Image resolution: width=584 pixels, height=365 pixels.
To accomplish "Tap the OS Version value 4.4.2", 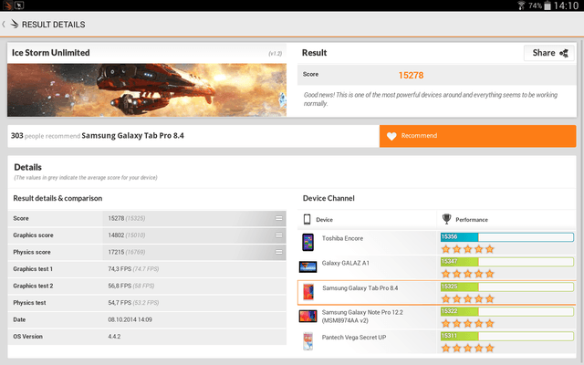I will coord(114,337).
